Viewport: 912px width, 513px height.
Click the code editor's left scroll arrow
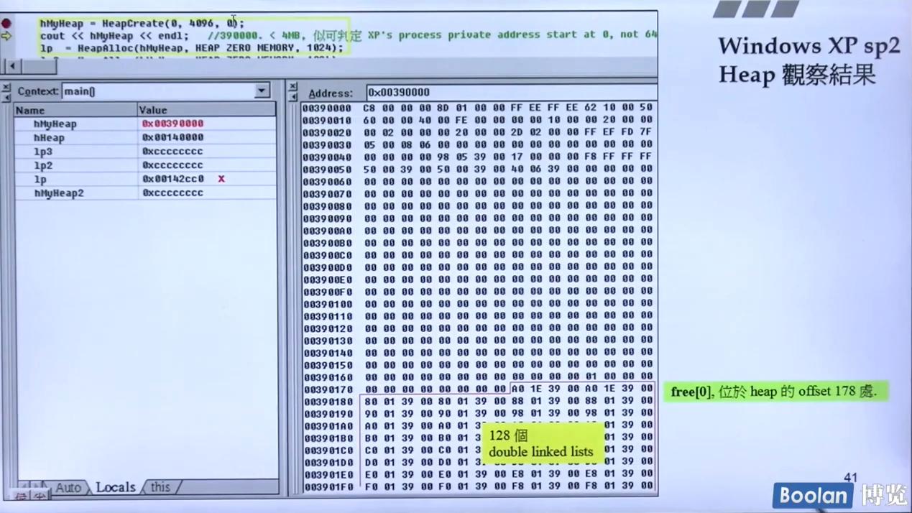click(x=12, y=66)
